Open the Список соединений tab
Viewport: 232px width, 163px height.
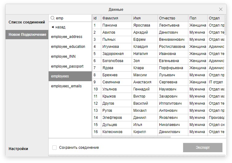[27, 22]
